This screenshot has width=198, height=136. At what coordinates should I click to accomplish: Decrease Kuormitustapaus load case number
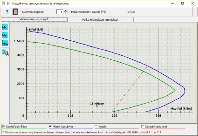click(65, 13)
